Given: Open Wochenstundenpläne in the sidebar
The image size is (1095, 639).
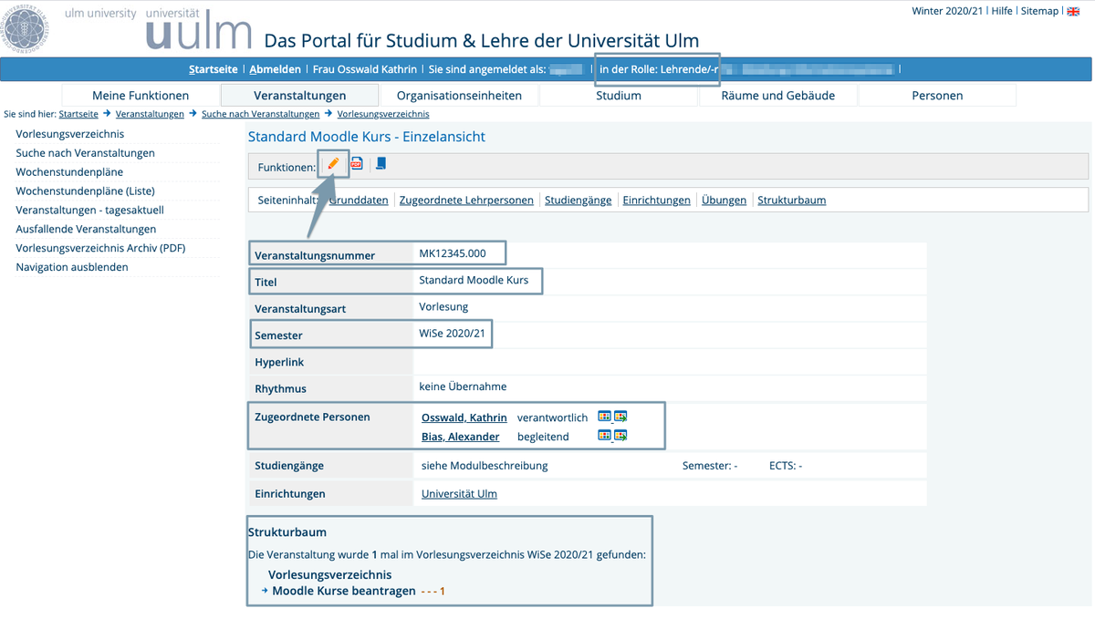Looking at the screenshot, I should (x=69, y=172).
